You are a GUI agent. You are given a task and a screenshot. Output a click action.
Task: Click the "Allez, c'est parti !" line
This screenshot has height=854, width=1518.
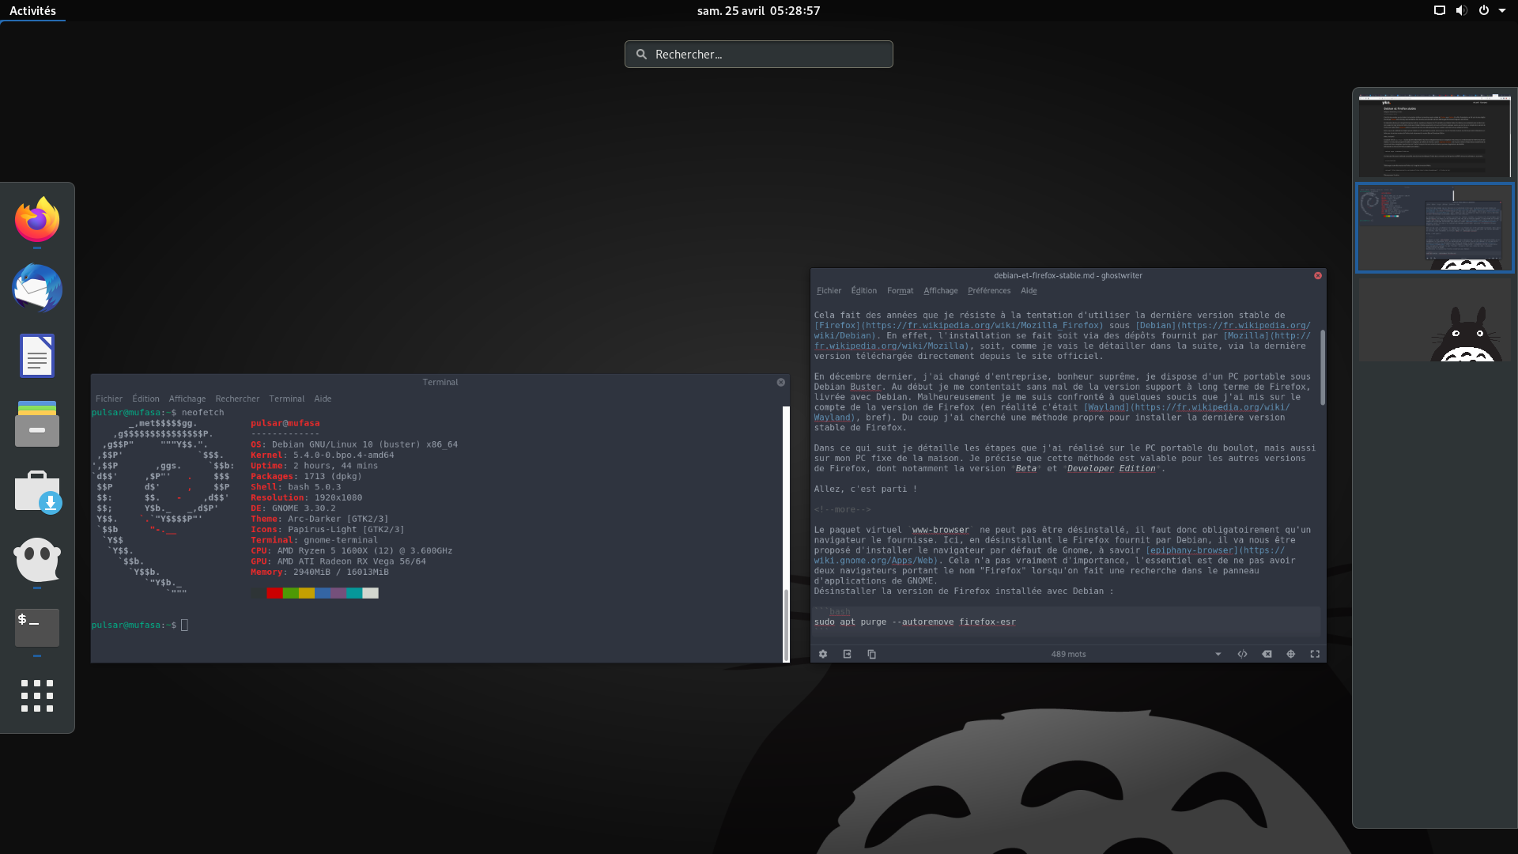point(866,489)
